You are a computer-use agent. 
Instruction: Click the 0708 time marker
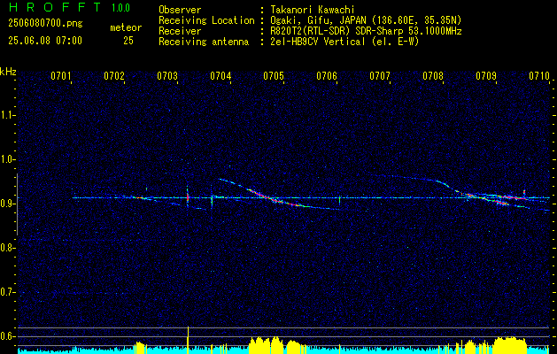pos(433,76)
